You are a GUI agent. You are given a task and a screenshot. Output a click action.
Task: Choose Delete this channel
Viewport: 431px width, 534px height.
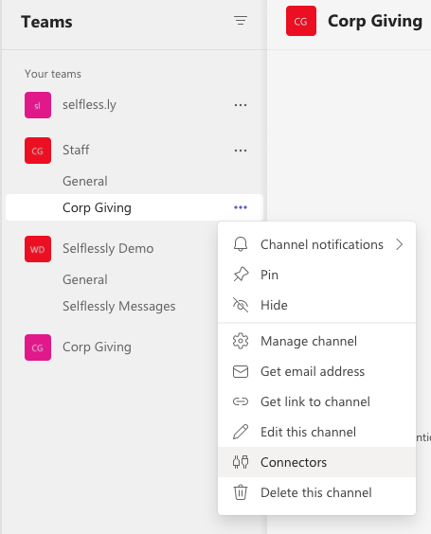click(x=317, y=492)
